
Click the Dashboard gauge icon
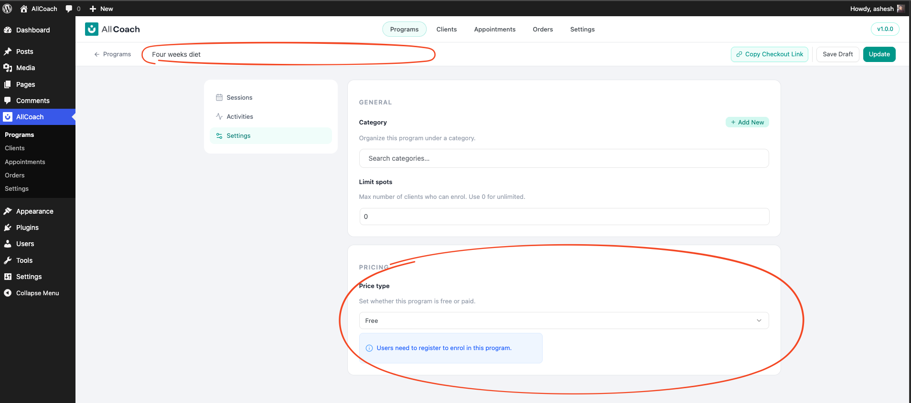(x=8, y=30)
